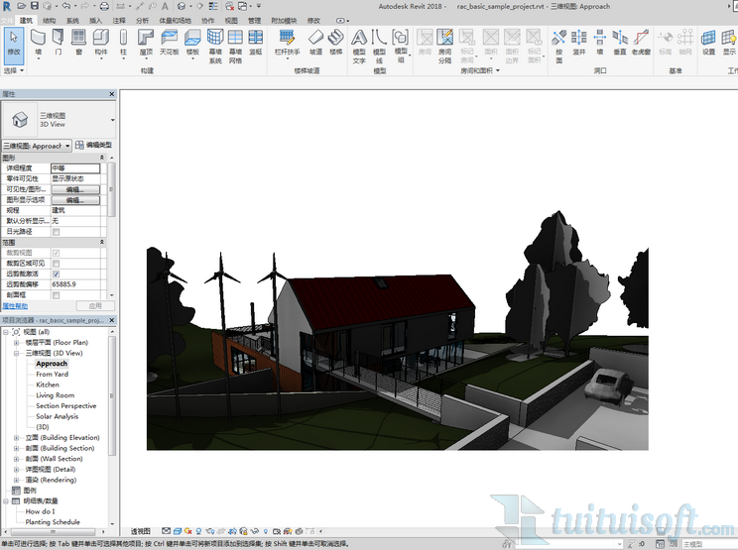
Task: Open the 视图 ribbon tab
Action: point(231,20)
